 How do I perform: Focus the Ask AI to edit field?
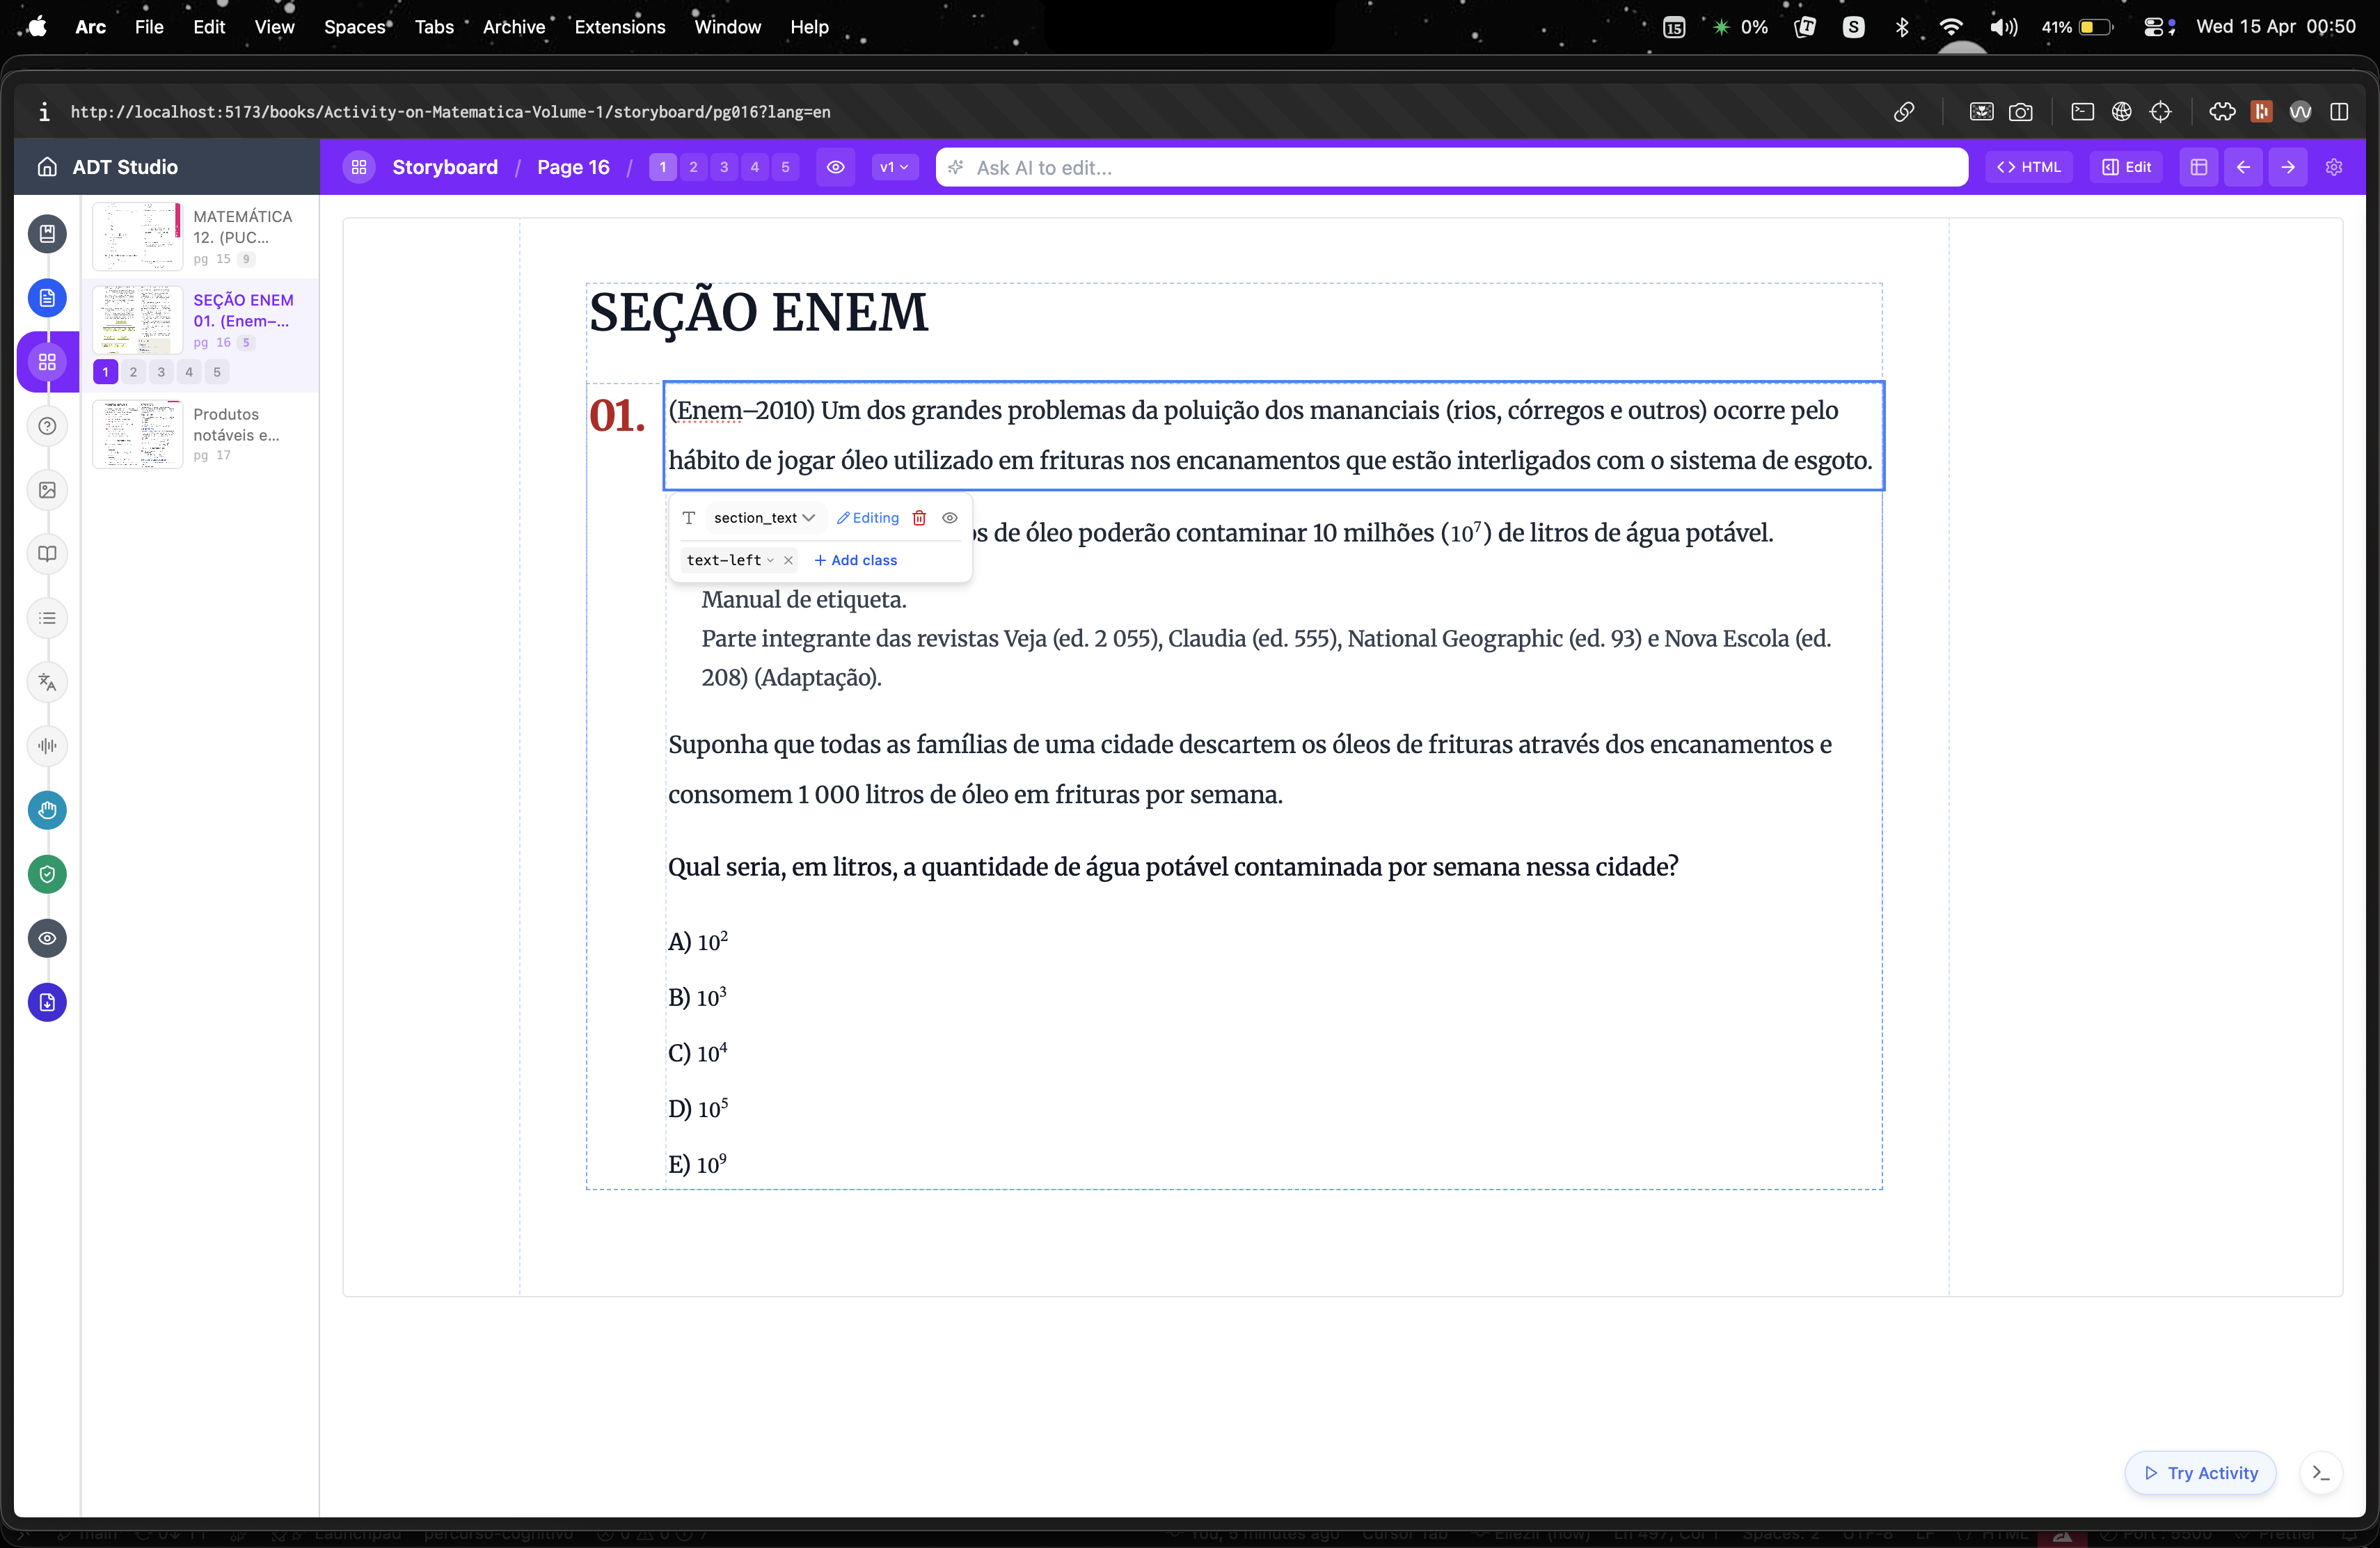[1452, 167]
